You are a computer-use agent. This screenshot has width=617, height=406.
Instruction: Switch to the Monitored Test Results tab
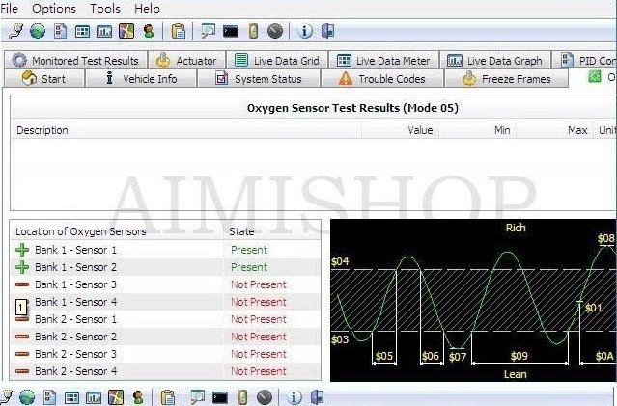pyautogui.click(x=76, y=61)
